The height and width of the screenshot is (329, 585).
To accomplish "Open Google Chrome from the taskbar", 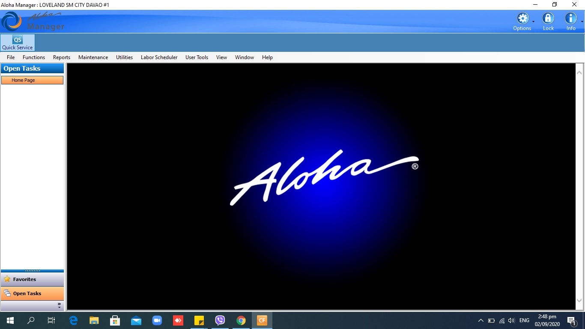I will click(x=241, y=320).
